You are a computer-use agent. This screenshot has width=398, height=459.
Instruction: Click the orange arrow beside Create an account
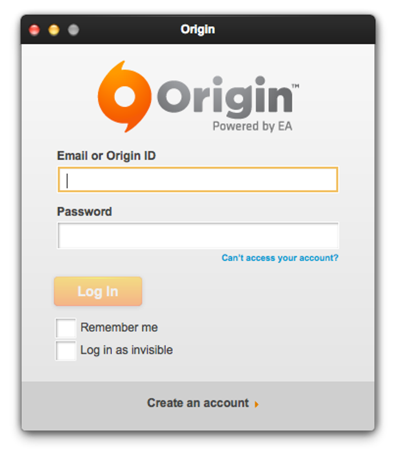[x=256, y=404]
